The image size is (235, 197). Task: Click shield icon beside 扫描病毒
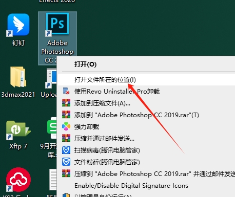[66, 150]
